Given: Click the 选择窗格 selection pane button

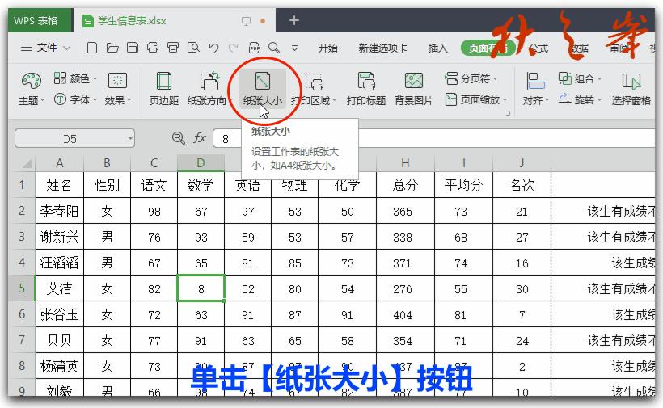Looking at the screenshot, I should (631, 89).
